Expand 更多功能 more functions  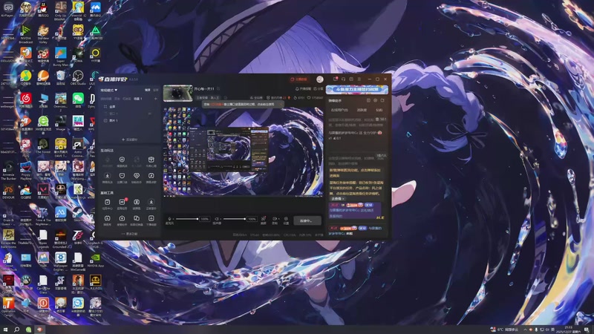(x=129, y=234)
